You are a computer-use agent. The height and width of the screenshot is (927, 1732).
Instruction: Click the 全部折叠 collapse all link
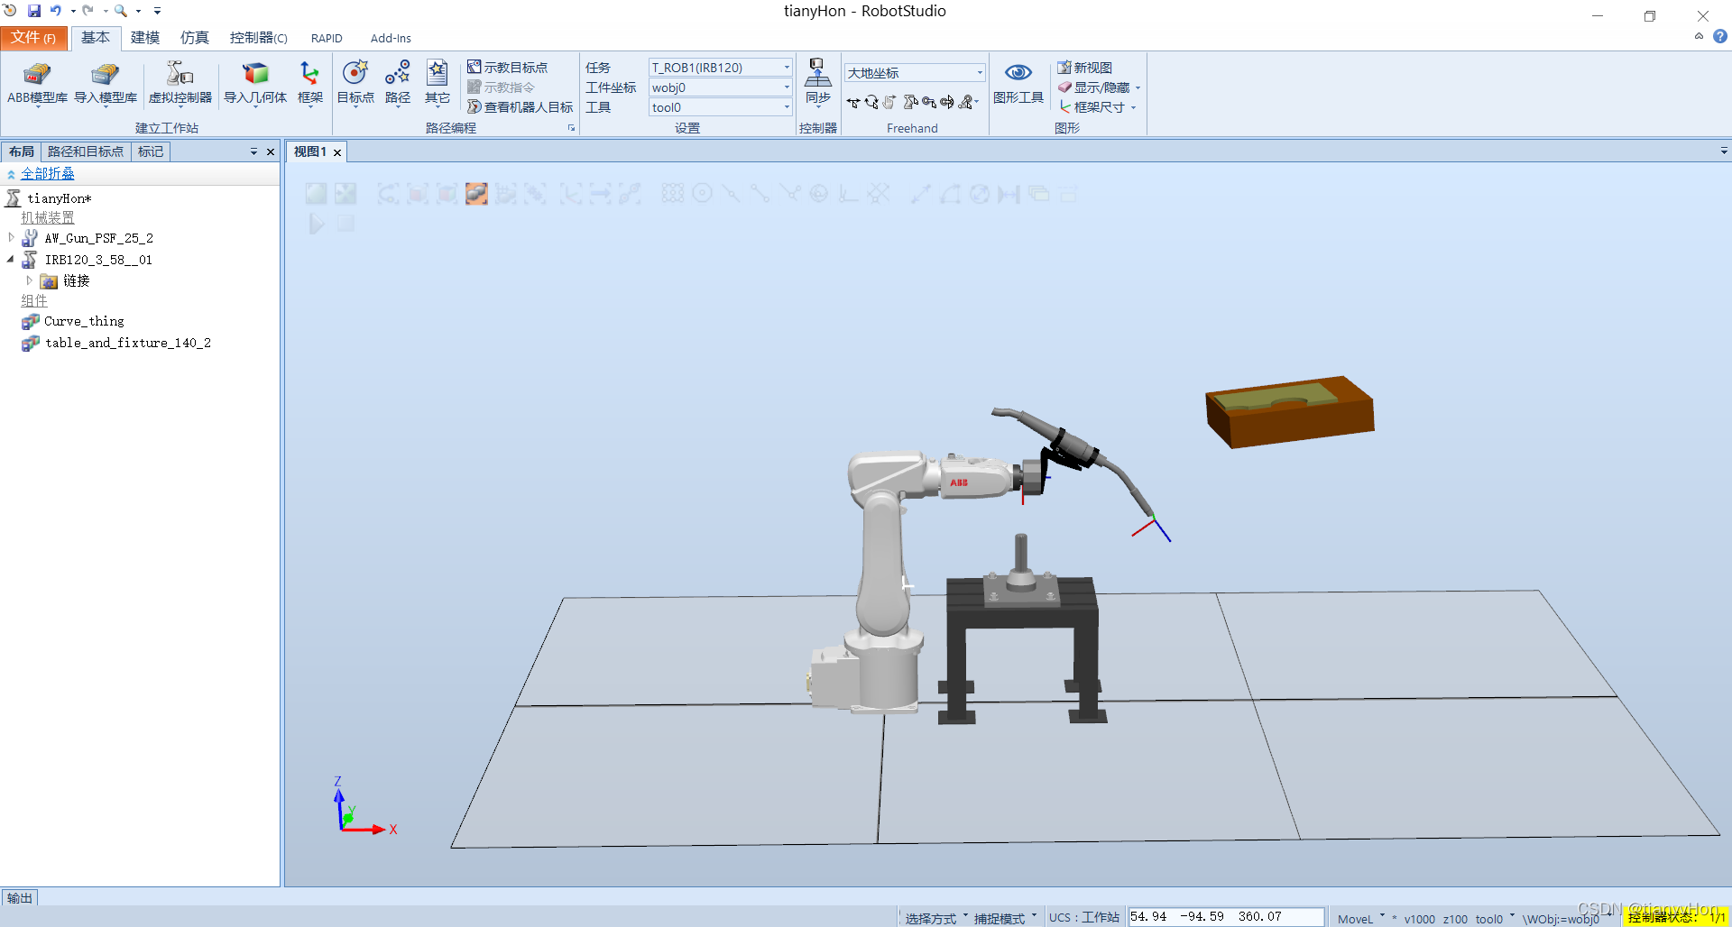(48, 174)
